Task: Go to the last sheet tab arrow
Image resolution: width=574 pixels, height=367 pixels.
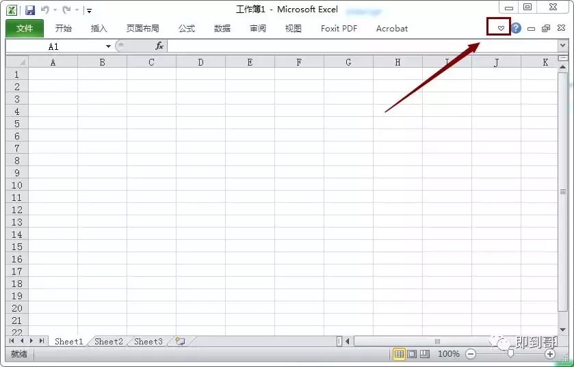Action: point(42,340)
